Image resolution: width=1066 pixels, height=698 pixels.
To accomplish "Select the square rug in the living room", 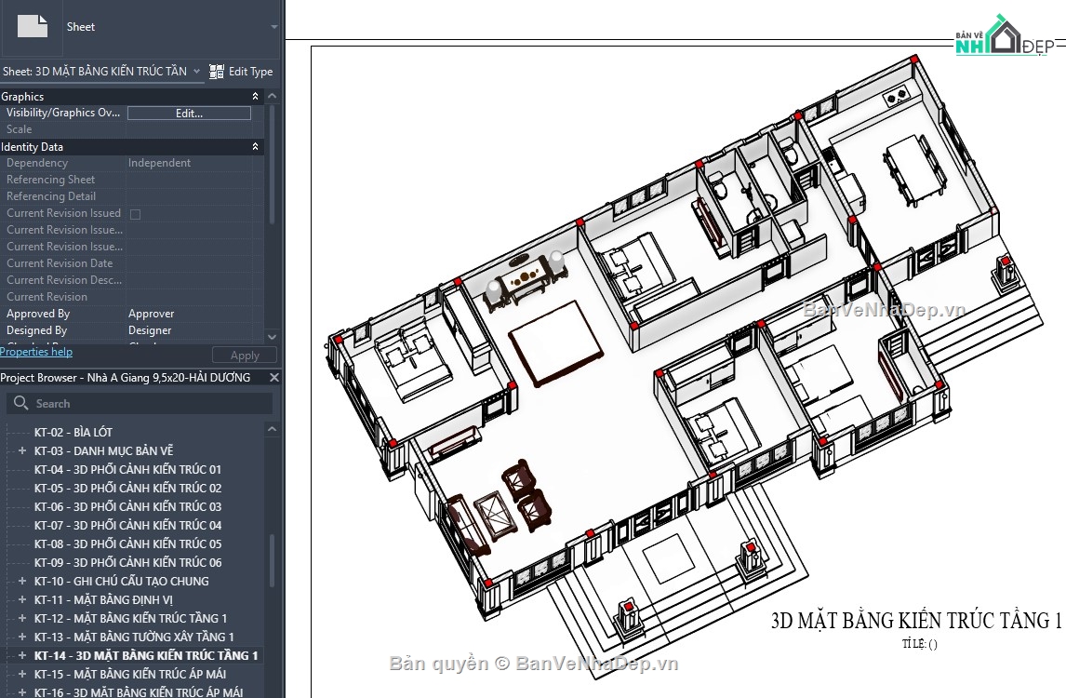I will click(556, 342).
